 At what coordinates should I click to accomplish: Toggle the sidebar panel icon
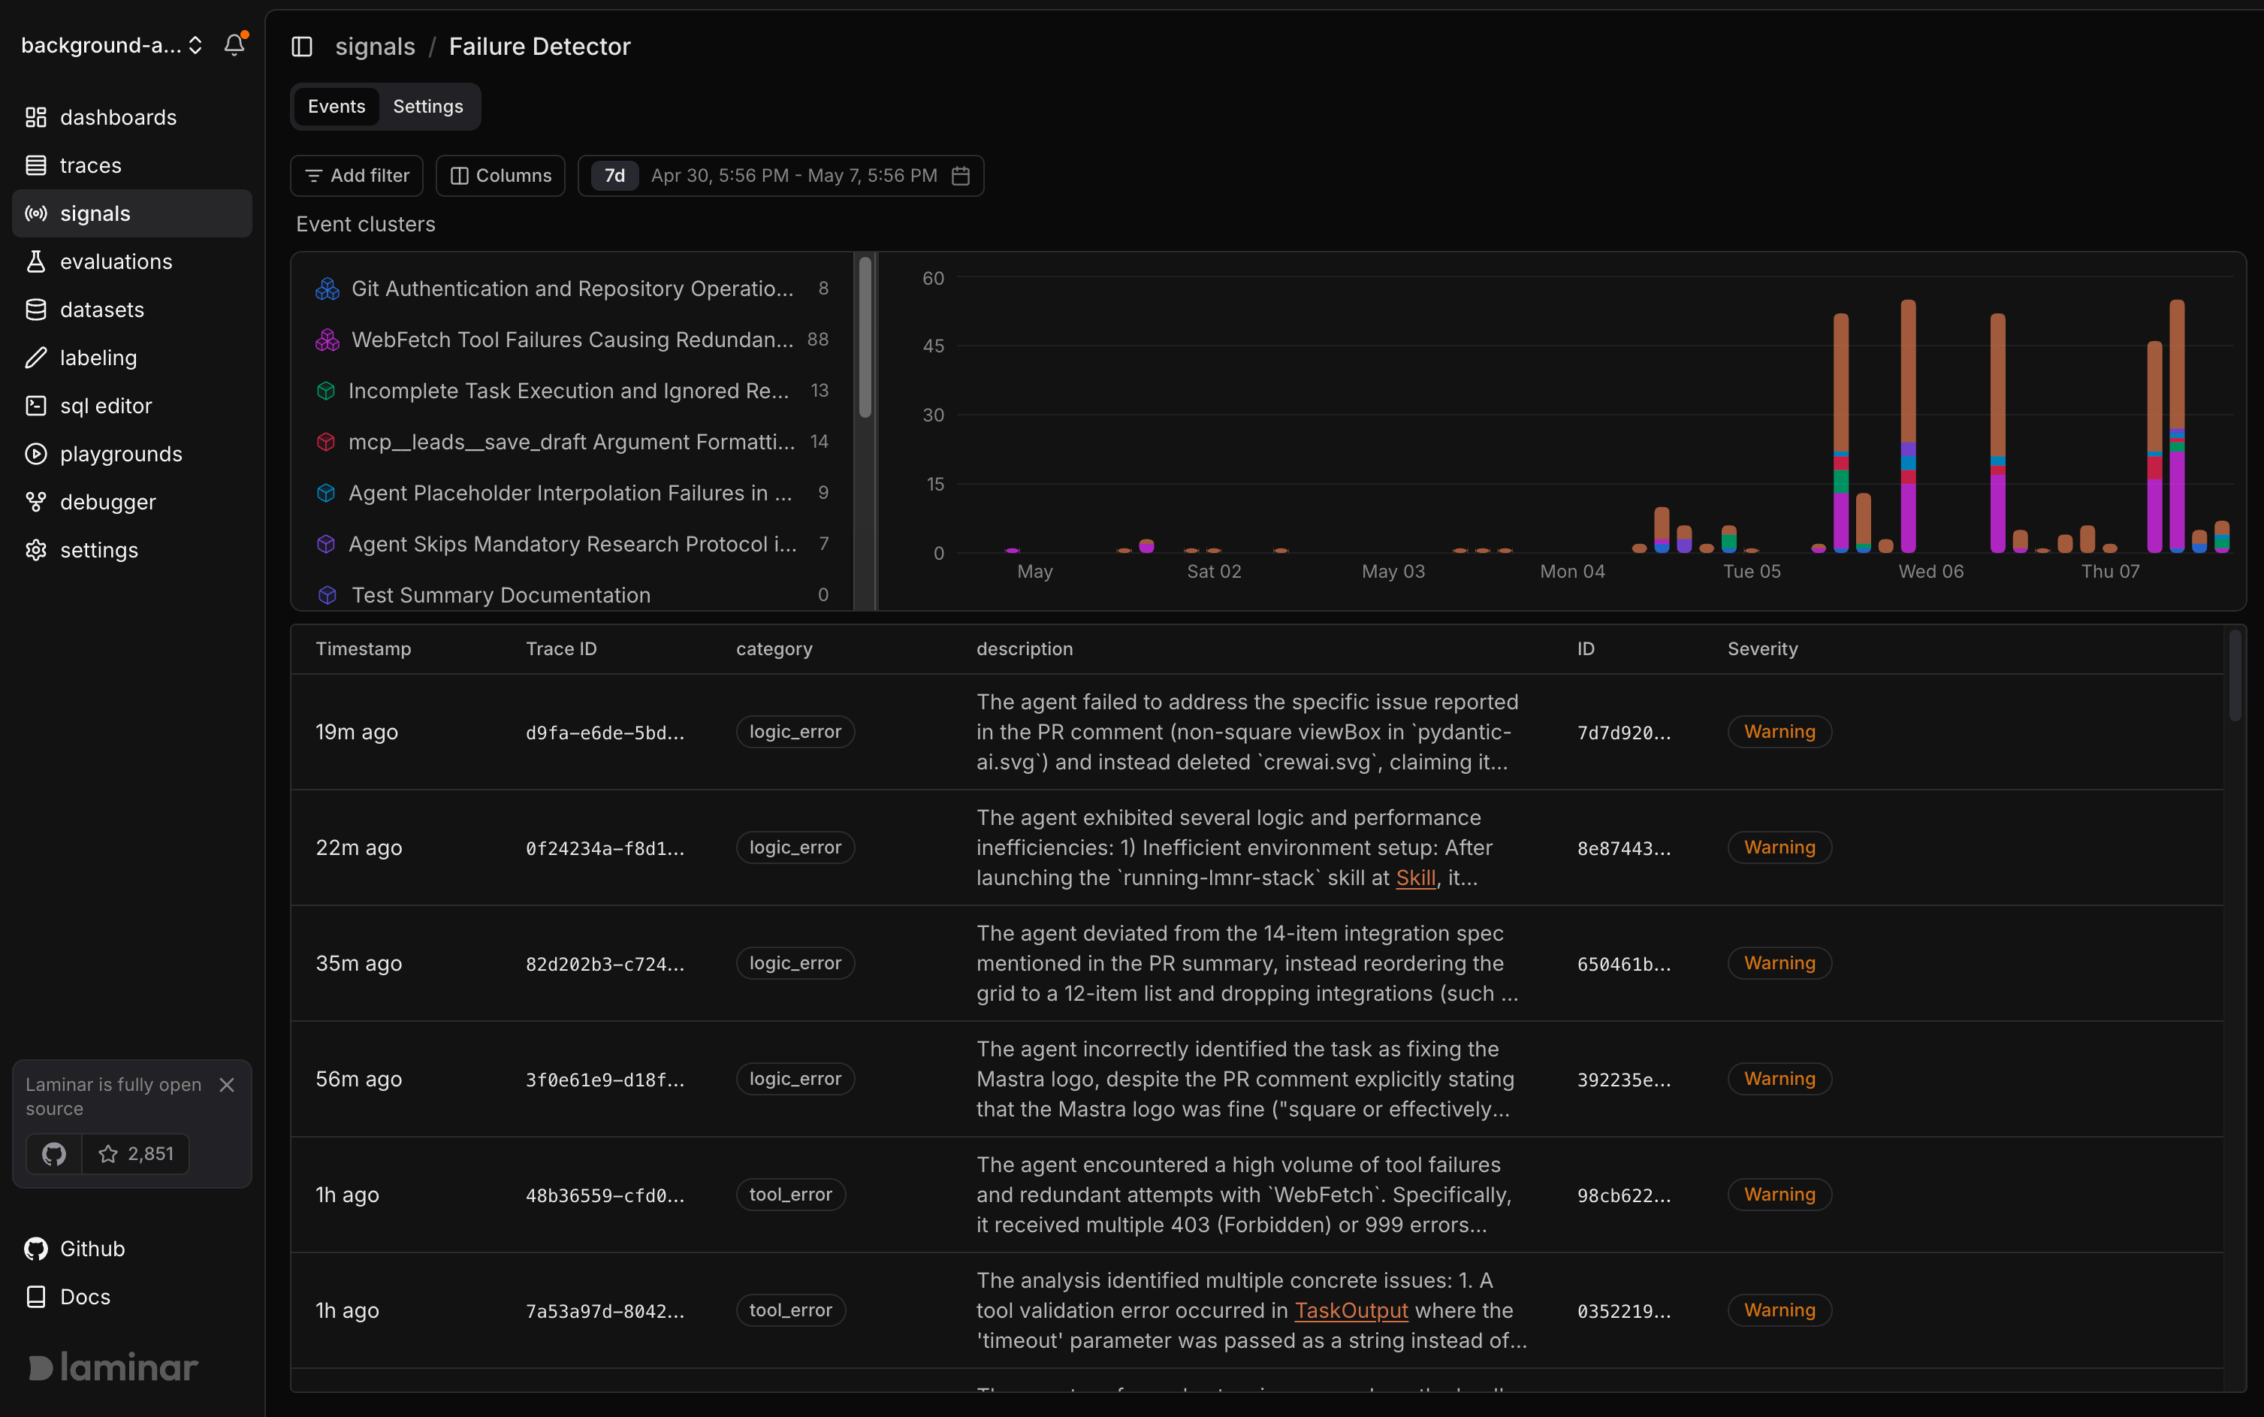[302, 47]
